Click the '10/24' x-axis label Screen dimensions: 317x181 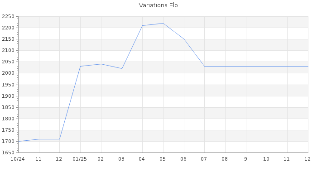click(17, 159)
